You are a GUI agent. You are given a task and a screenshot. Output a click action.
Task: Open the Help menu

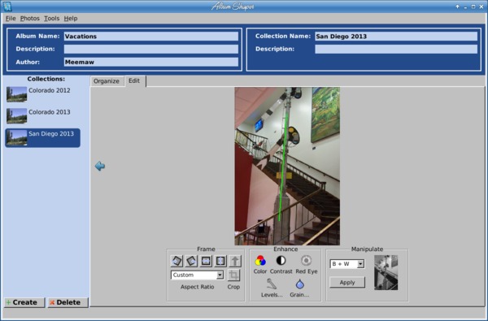coord(71,19)
